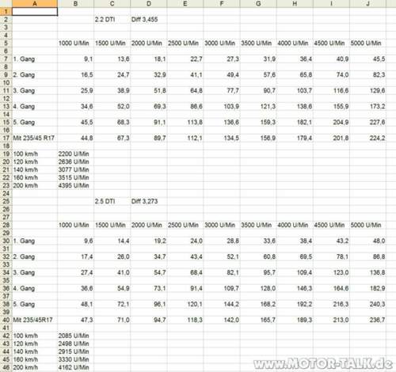This screenshot has width=396, height=372.
Task: Select cell with value 240,3
Action: coord(367,304)
